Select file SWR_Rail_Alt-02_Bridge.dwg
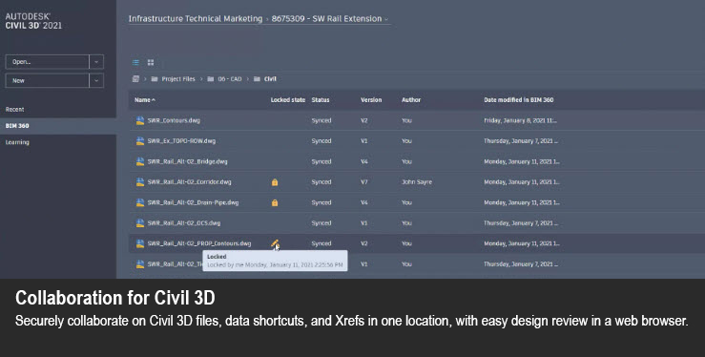The image size is (705, 357). pos(188,161)
